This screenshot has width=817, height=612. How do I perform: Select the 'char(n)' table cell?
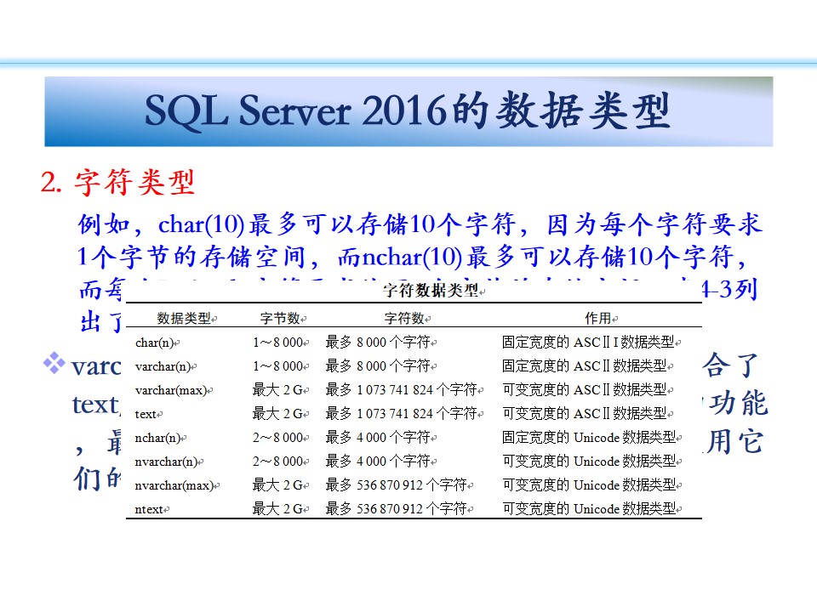click(x=154, y=343)
